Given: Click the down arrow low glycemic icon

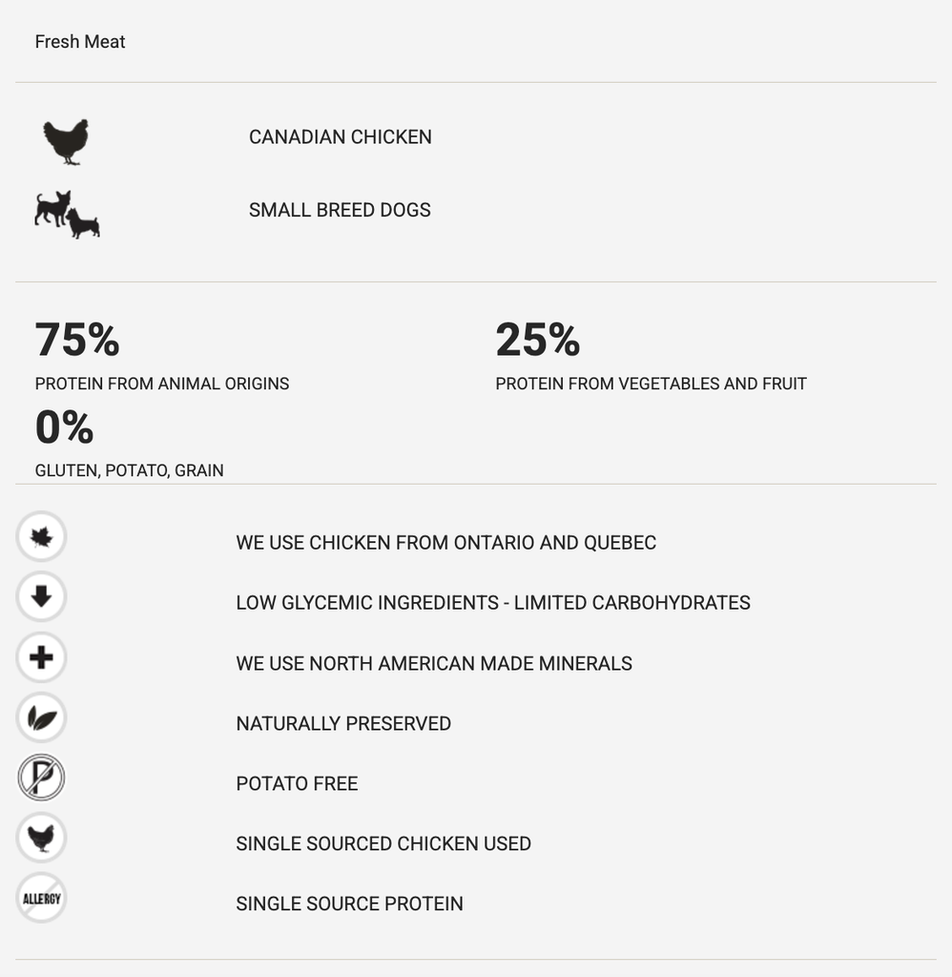Looking at the screenshot, I should (x=41, y=596).
